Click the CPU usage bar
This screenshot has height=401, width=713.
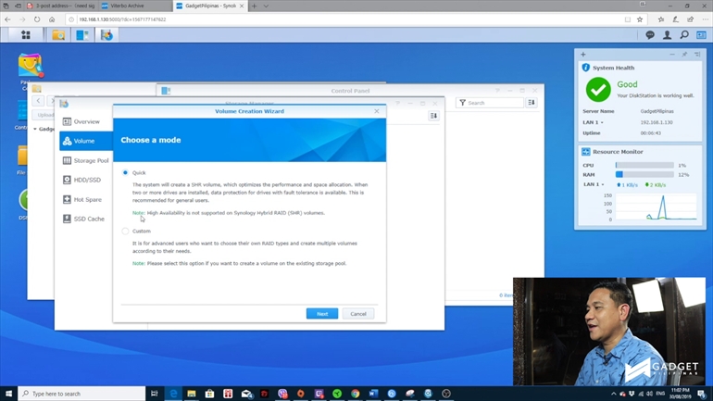coord(644,166)
